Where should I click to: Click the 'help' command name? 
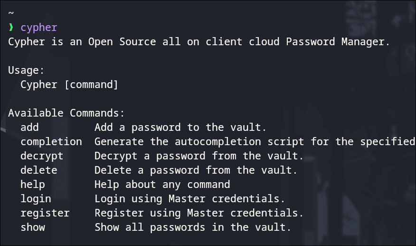tap(32, 185)
